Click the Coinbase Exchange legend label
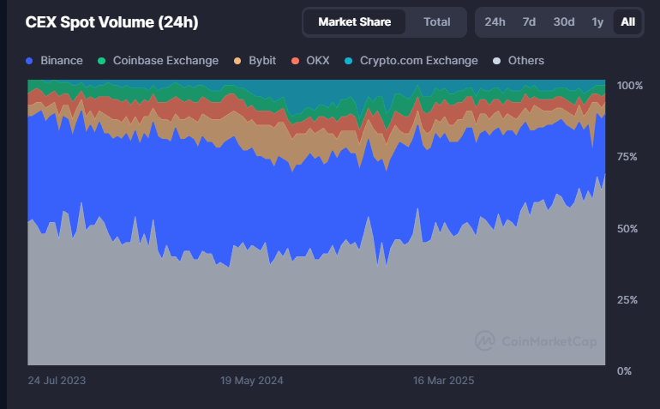Image resolution: width=660 pixels, height=409 pixels. (165, 61)
